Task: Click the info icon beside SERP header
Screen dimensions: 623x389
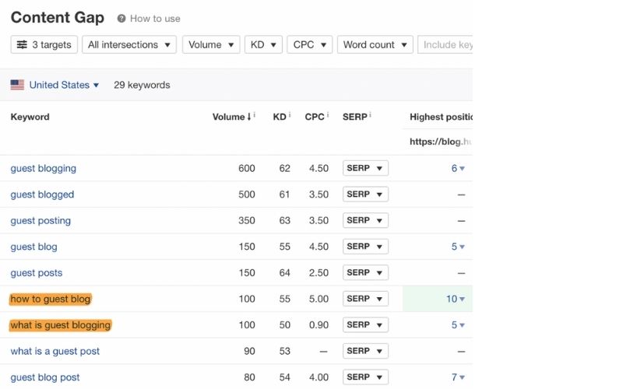Action: [x=370, y=115]
